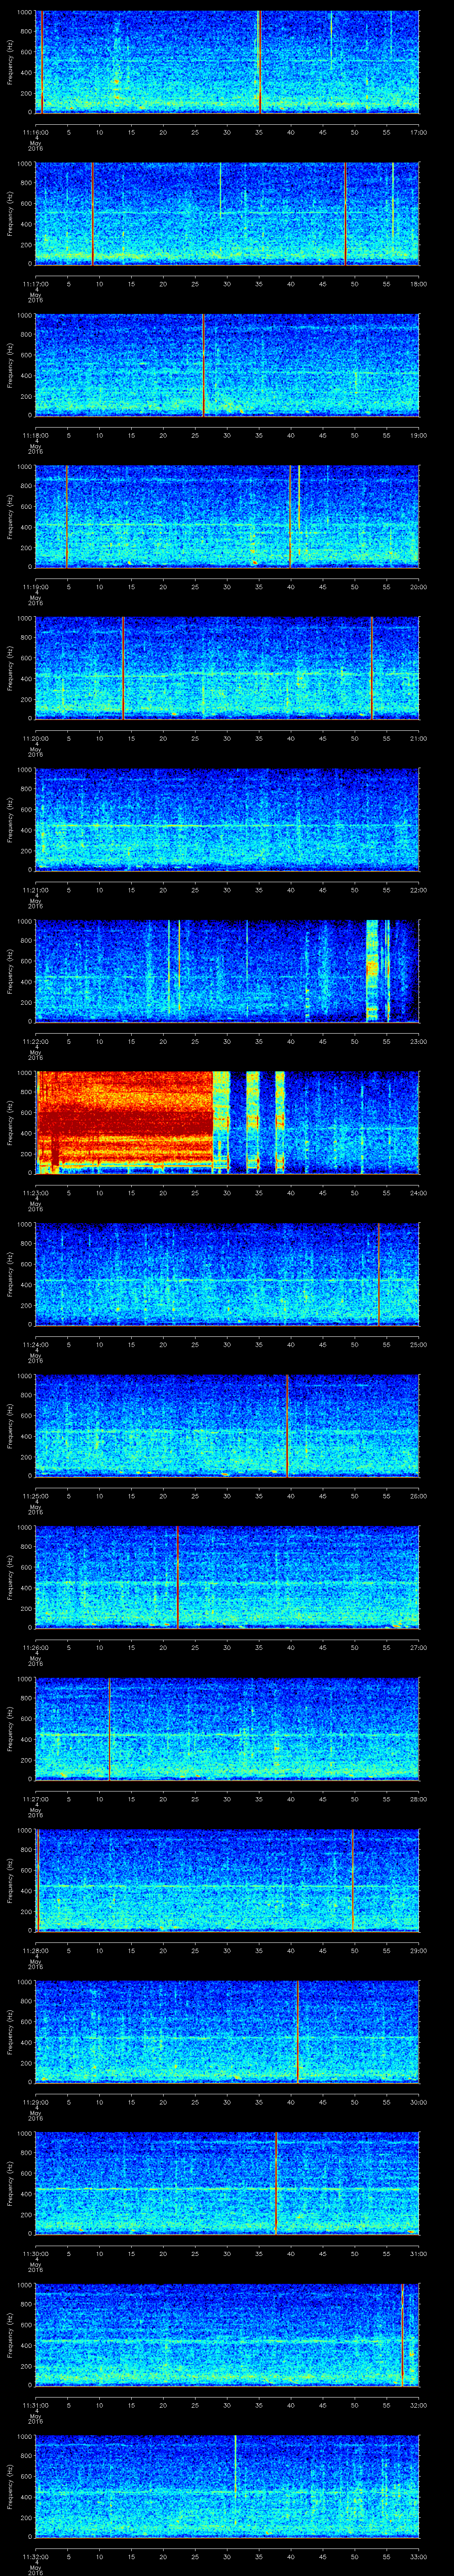Pick the spectrogram panel starting at 11:26:00
The image size is (454, 2576).
[227, 1577]
